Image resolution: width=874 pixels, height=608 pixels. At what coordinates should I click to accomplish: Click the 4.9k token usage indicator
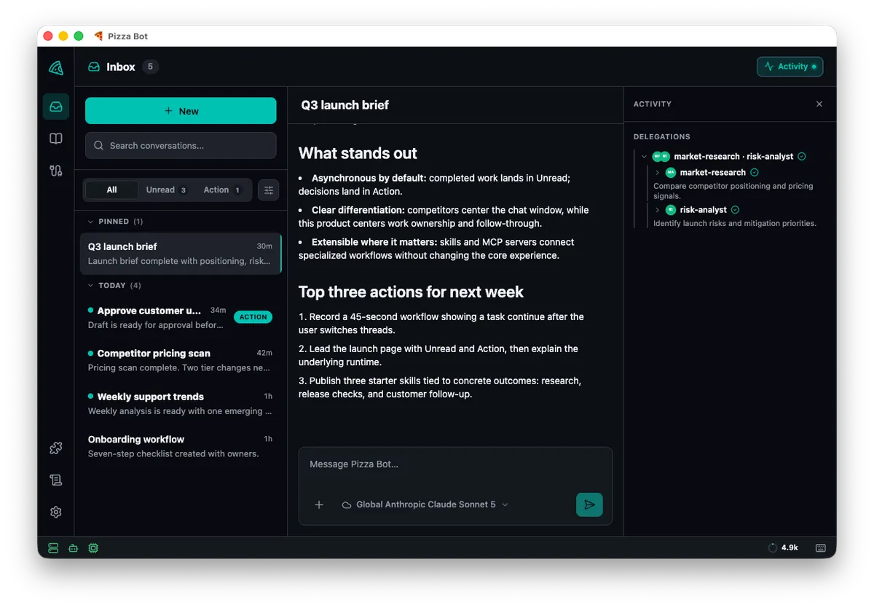click(784, 547)
